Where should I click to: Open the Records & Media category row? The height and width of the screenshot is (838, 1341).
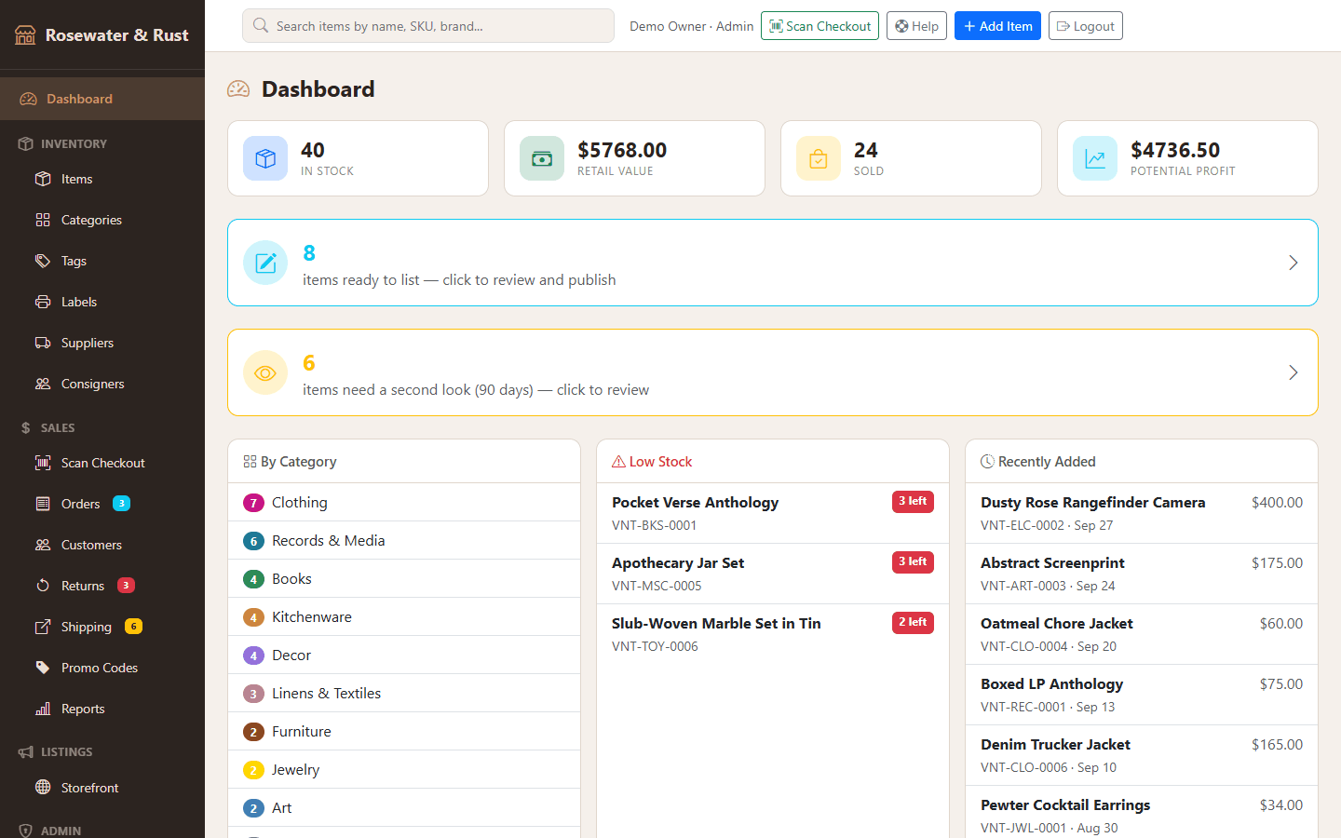tap(404, 541)
